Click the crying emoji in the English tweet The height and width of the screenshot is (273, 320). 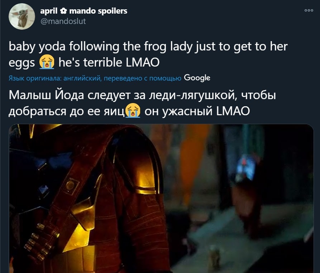pyautogui.click(x=47, y=62)
